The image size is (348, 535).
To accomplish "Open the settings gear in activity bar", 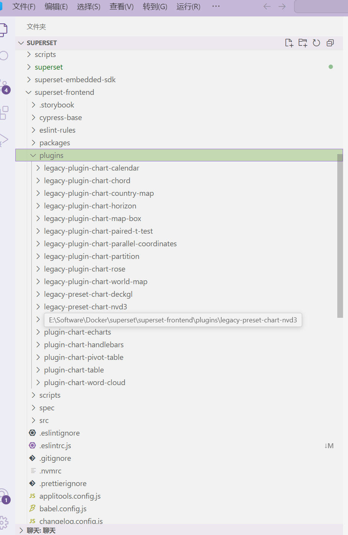I will (x=4, y=522).
